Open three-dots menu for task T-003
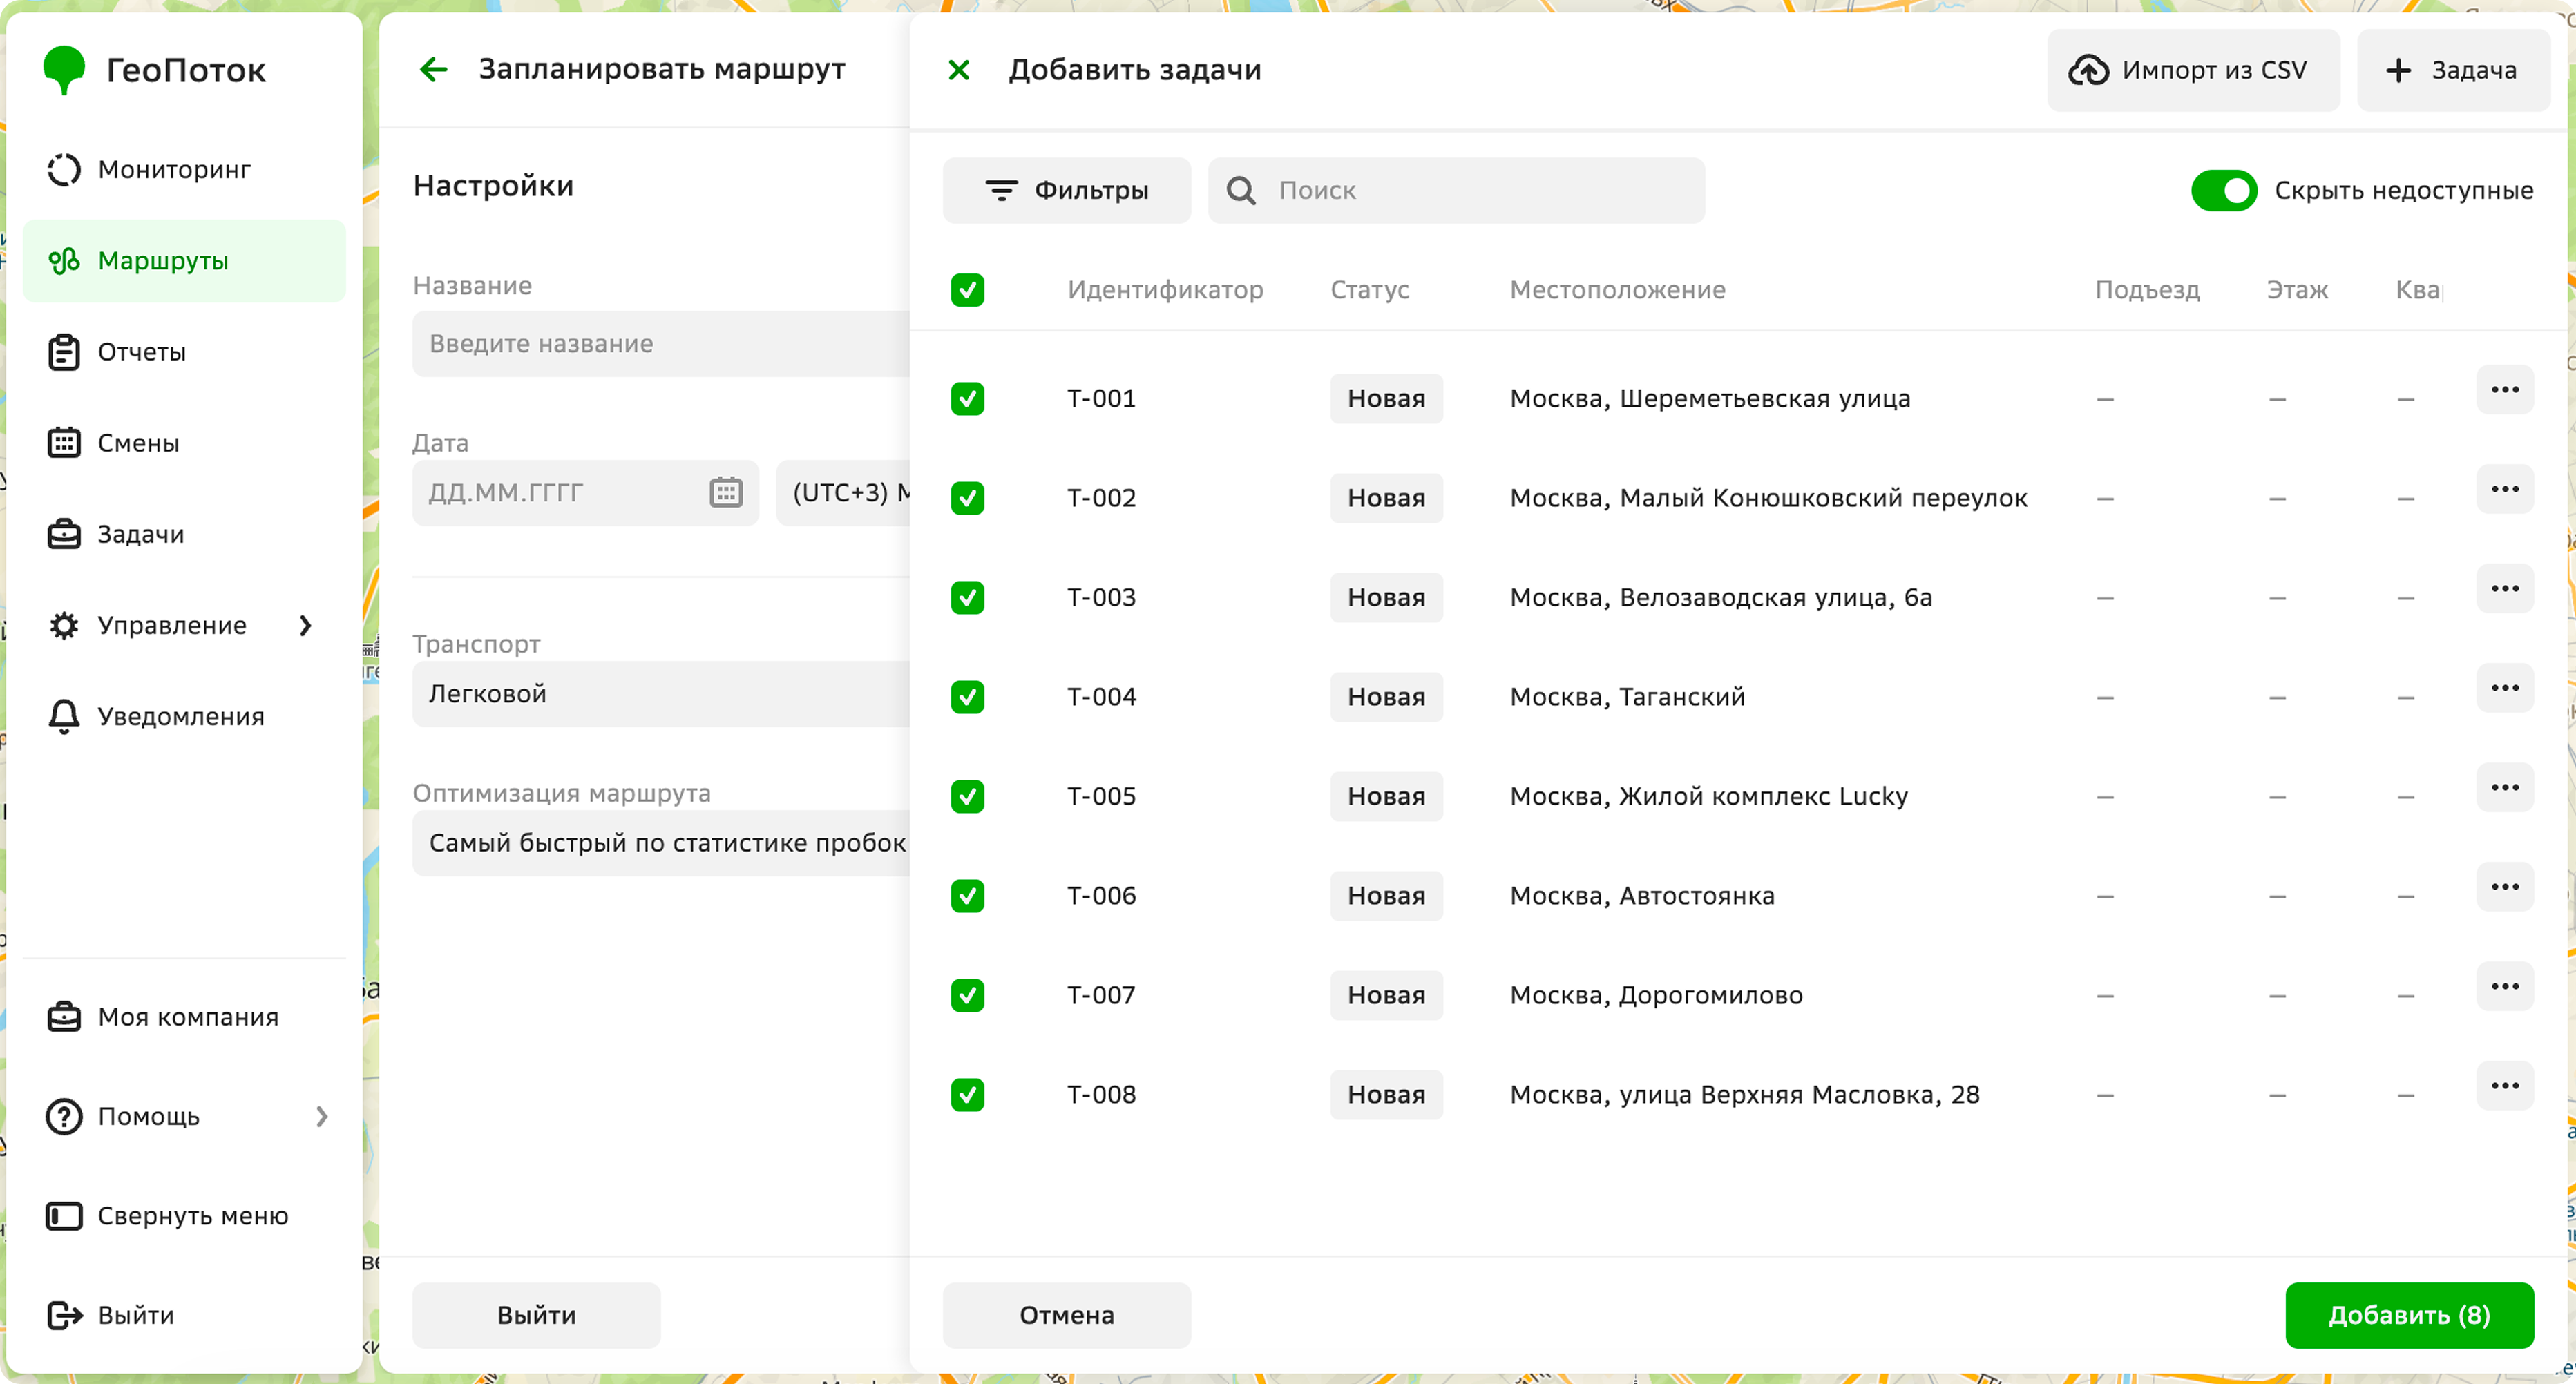 (2505, 588)
